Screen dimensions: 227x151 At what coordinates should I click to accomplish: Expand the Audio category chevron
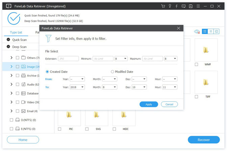(x=11, y=84)
